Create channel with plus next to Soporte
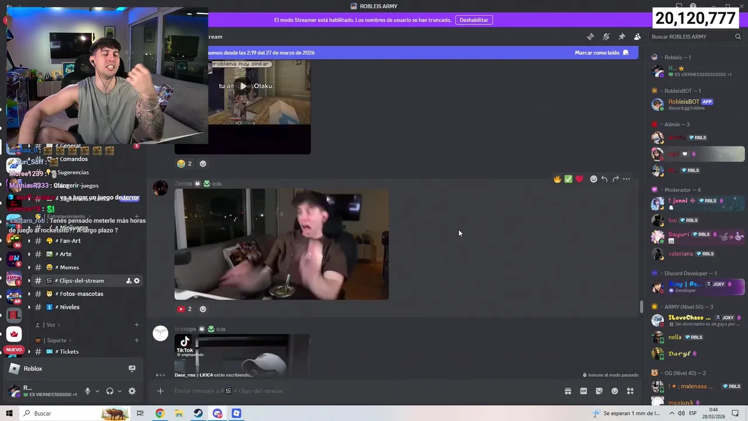748x421 pixels. [137, 340]
